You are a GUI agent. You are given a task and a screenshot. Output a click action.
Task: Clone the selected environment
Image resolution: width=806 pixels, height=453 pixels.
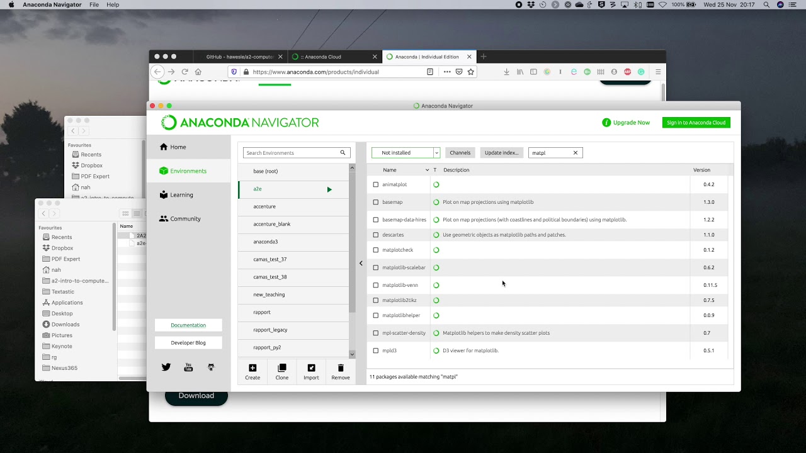pyautogui.click(x=282, y=372)
